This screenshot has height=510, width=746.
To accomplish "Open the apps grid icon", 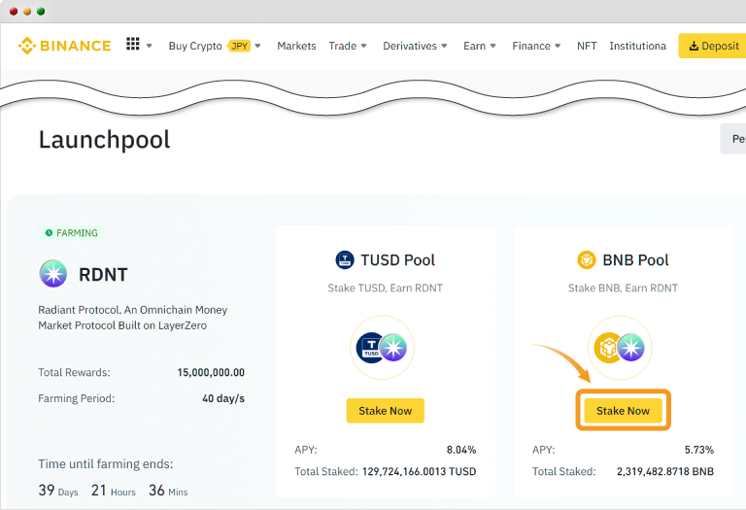I will point(133,44).
